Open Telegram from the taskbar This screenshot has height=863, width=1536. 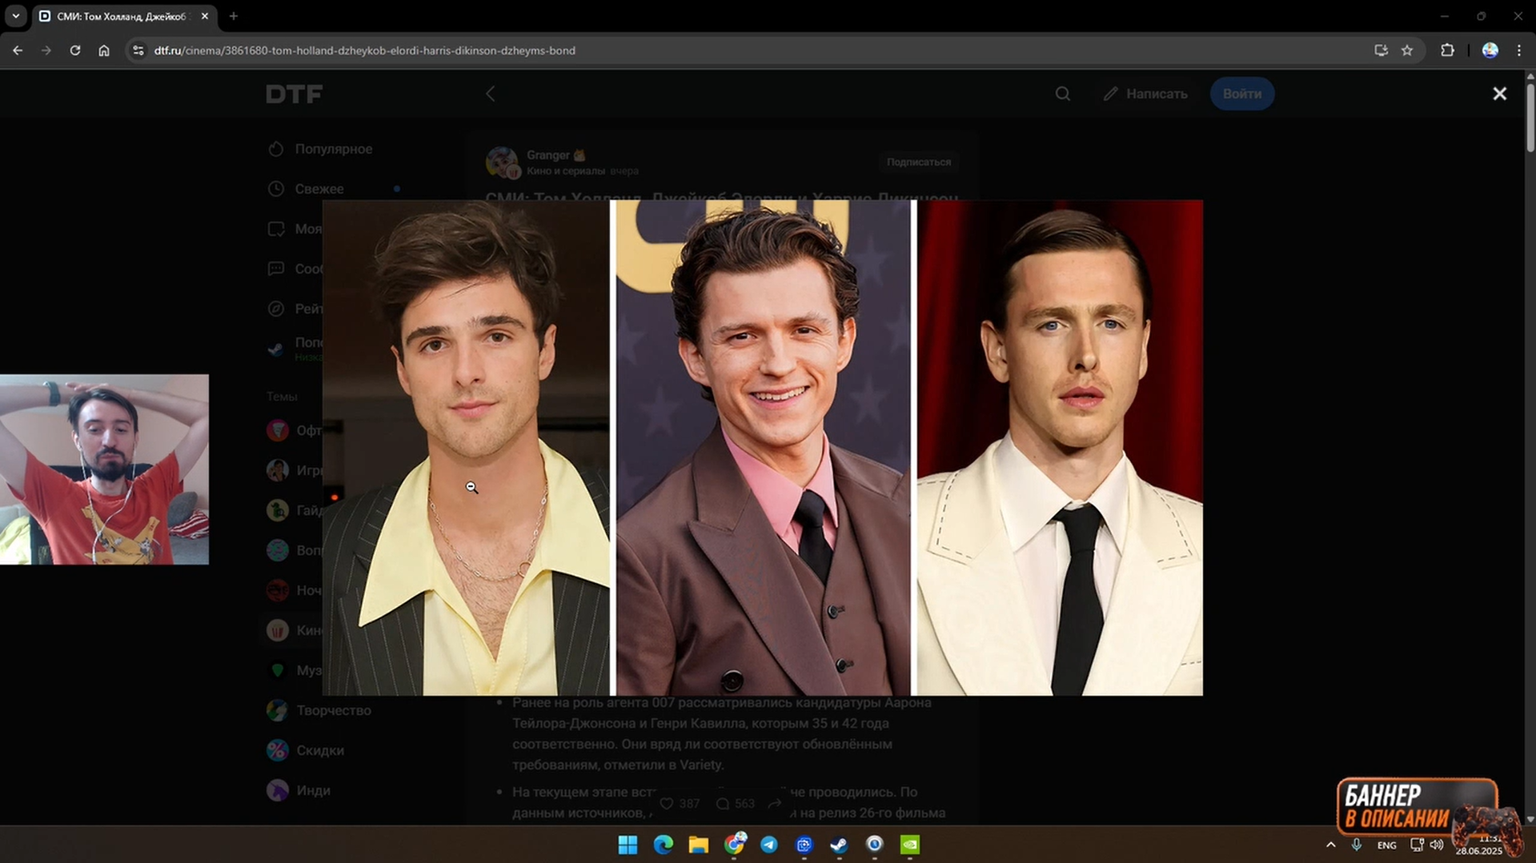pyautogui.click(x=768, y=845)
